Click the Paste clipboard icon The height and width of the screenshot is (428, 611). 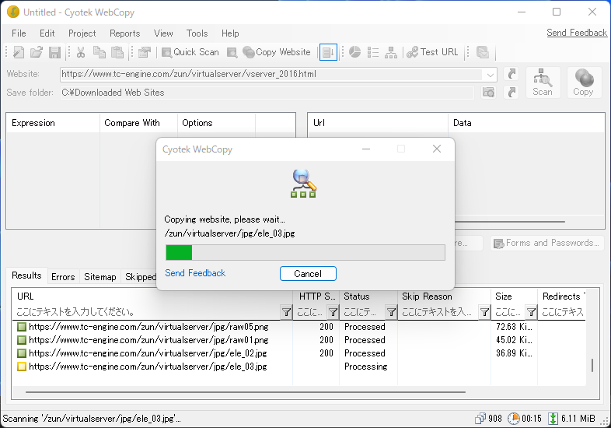coord(117,52)
